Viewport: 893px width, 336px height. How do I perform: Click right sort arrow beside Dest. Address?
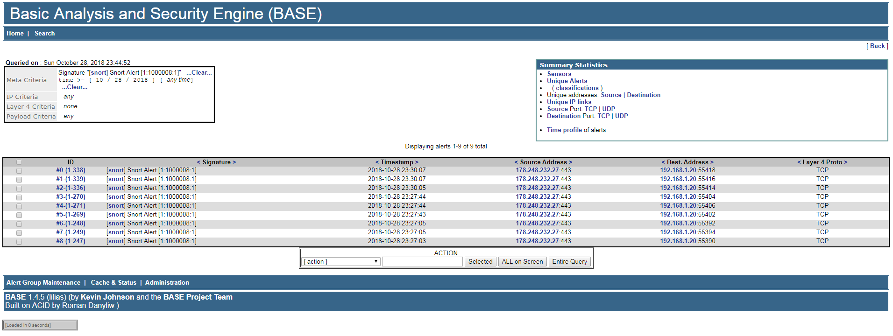pos(712,162)
